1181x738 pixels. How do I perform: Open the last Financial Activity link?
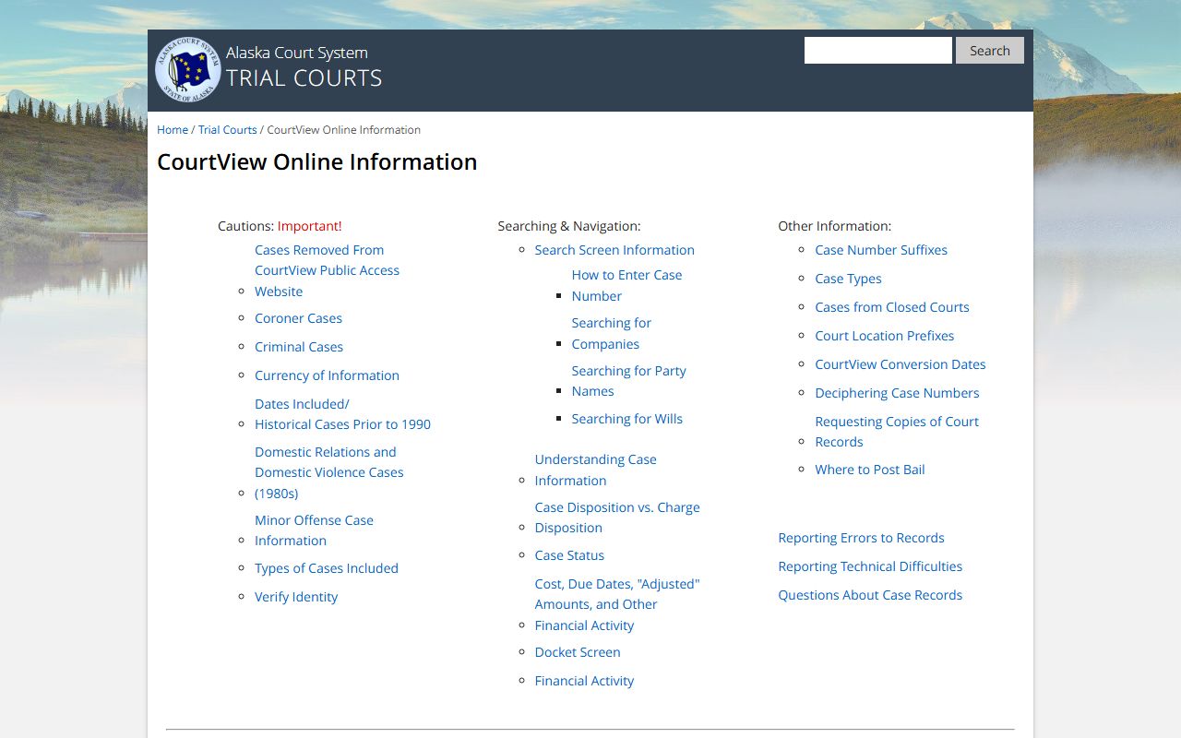(x=584, y=681)
